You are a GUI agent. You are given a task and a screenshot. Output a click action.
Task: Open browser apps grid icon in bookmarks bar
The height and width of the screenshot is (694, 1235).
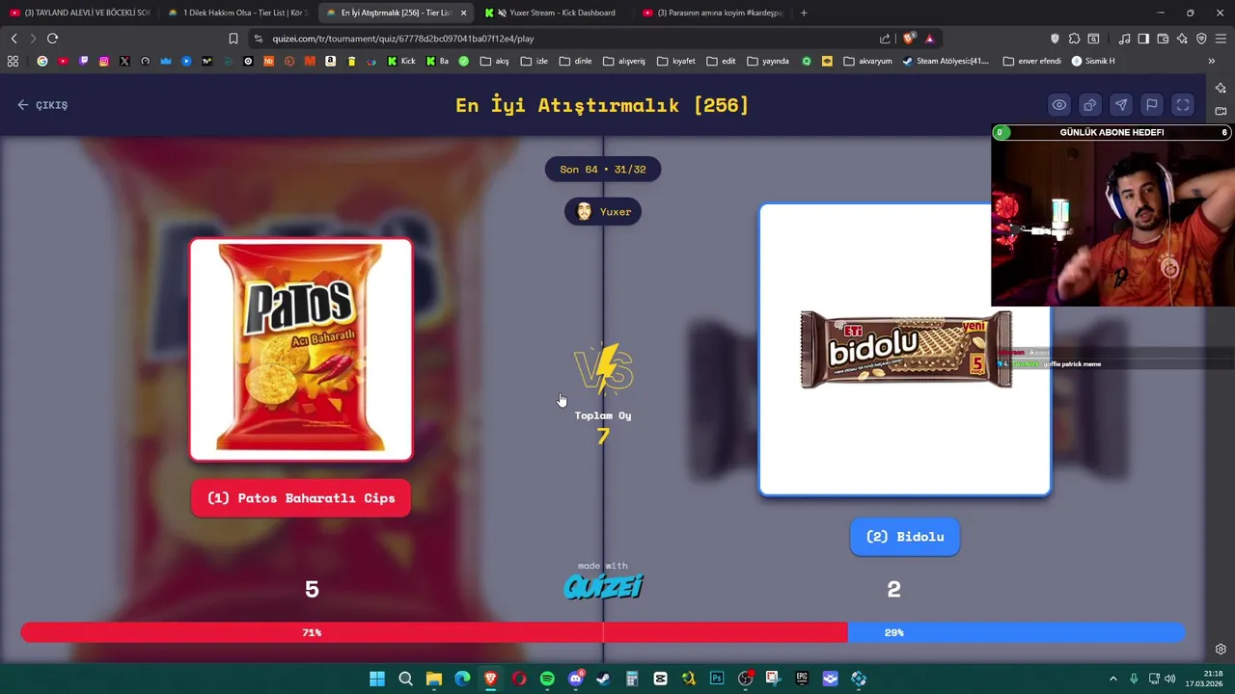pyautogui.click(x=13, y=61)
